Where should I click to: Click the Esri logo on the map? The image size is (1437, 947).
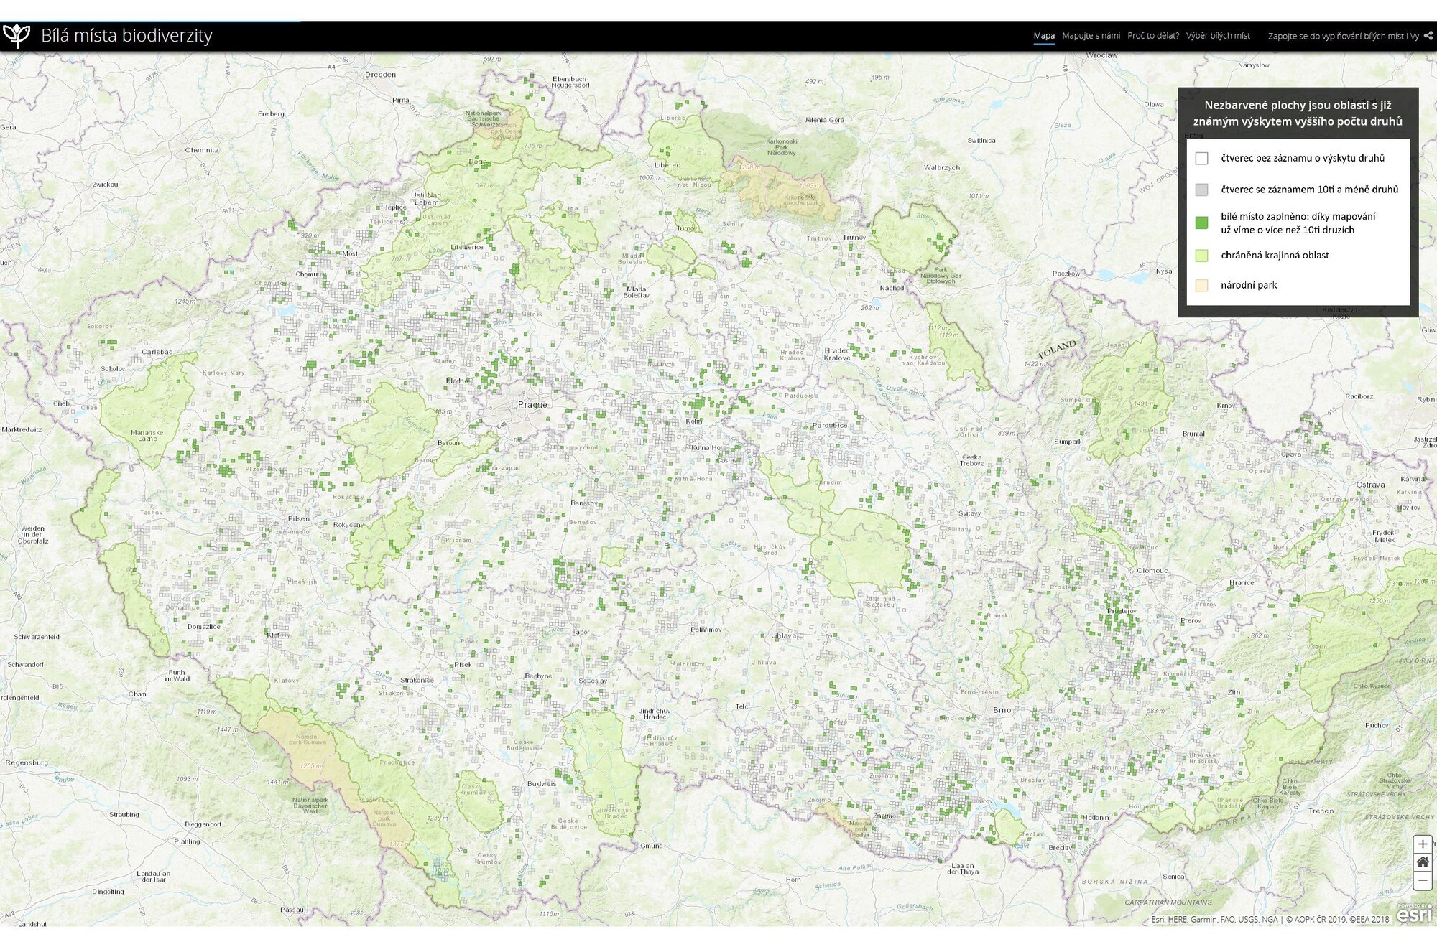pyautogui.click(x=1415, y=913)
